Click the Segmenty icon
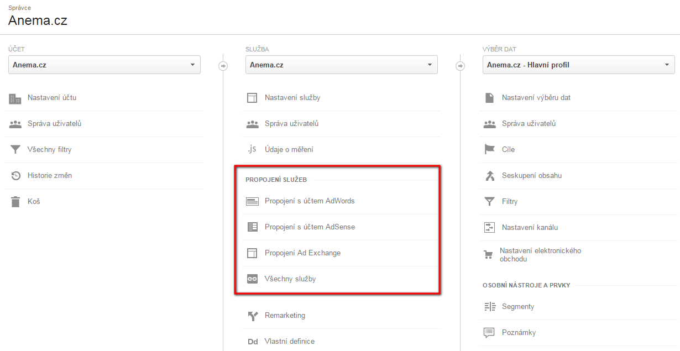This screenshot has width=680, height=351. 489,307
